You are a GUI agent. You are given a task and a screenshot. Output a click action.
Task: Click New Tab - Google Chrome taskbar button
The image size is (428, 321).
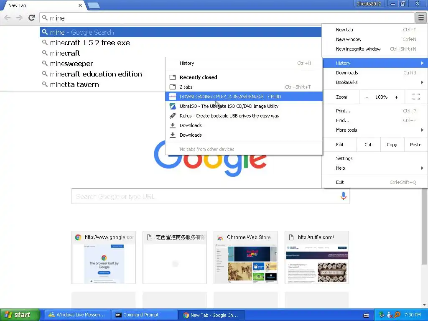[x=211, y=315]
